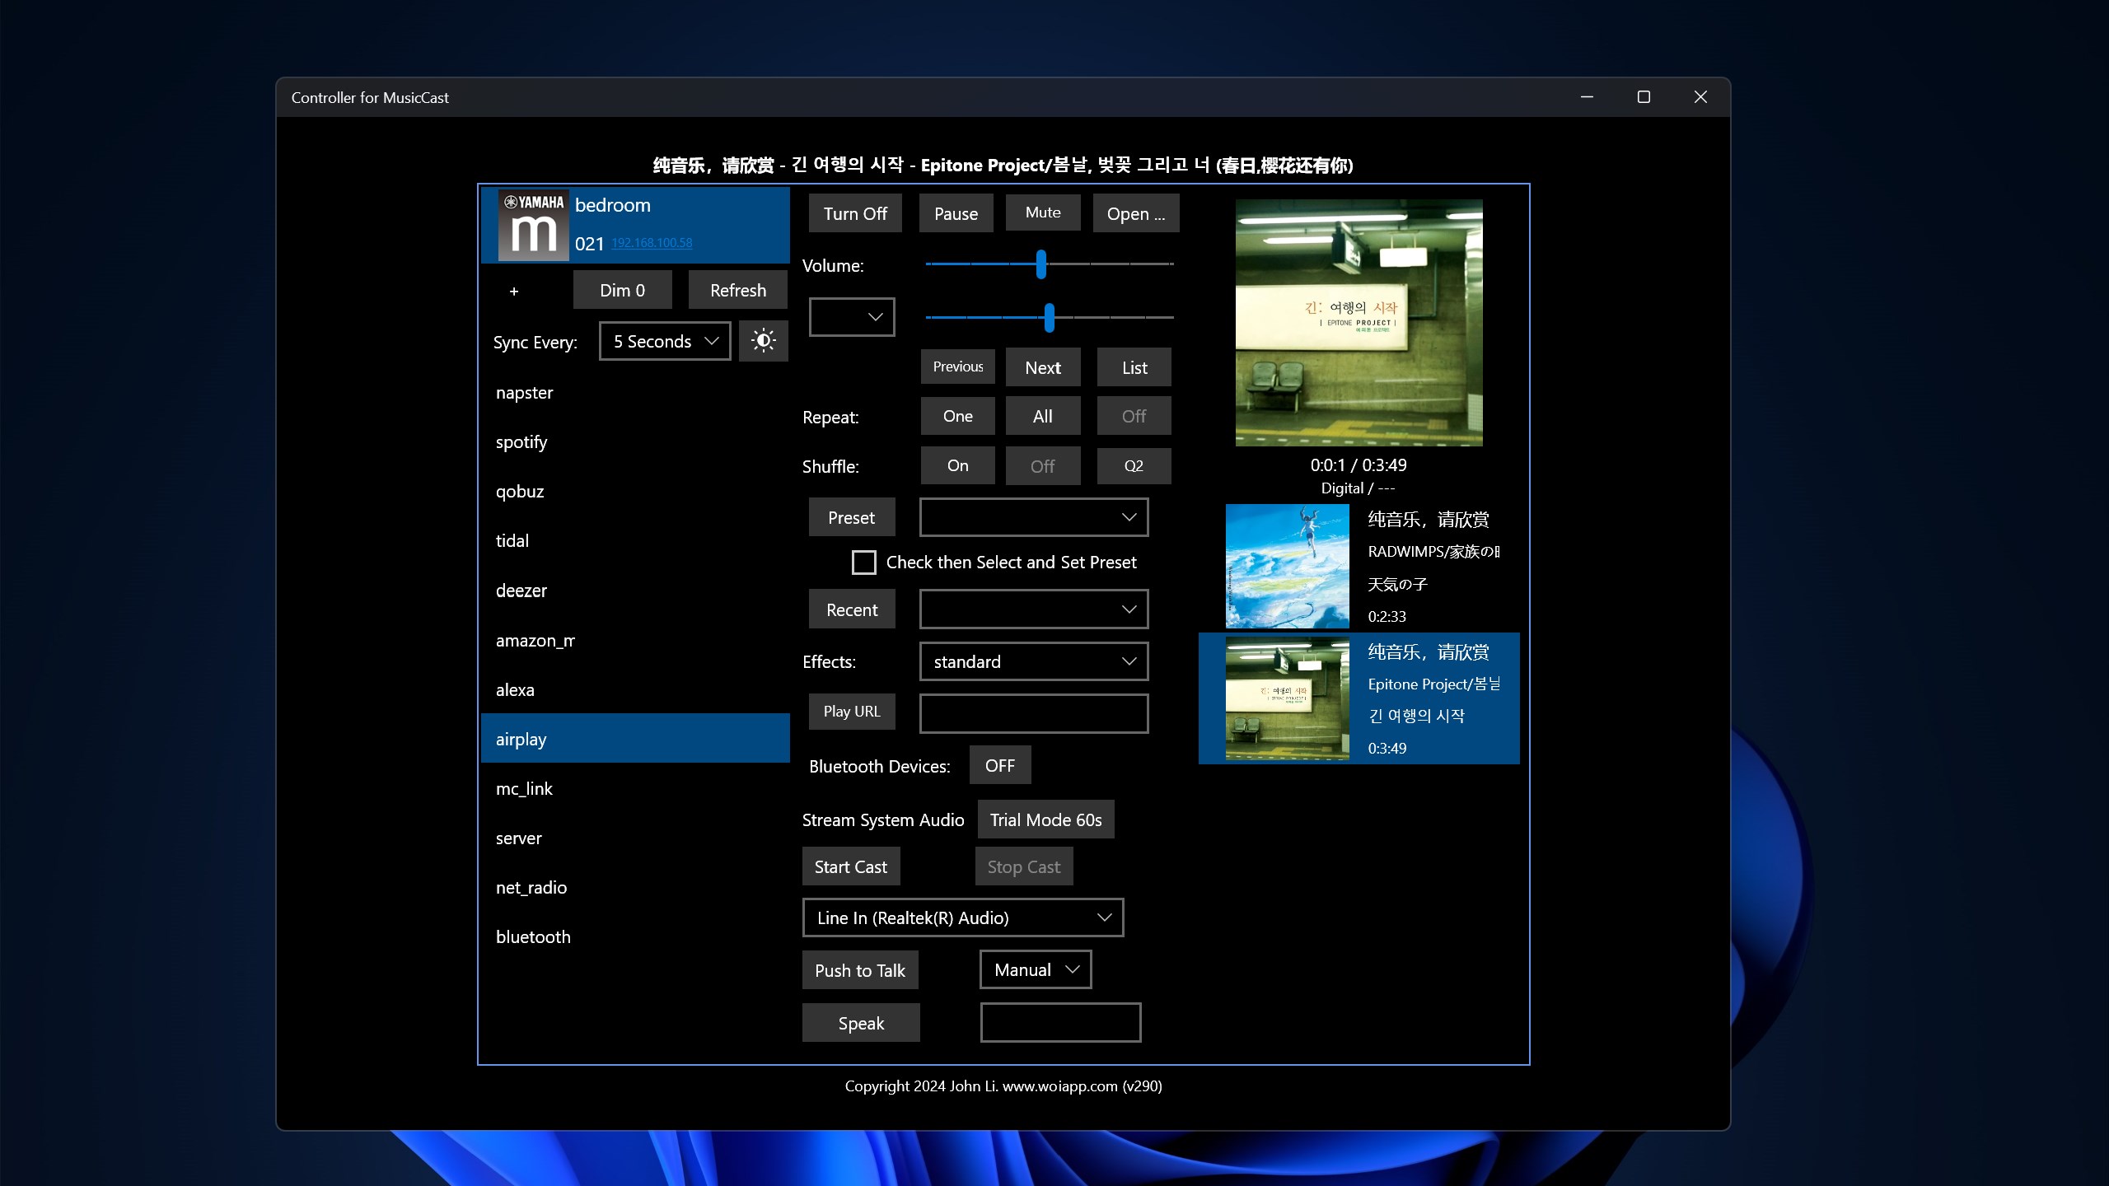Minimize the Controller for MusicCast window
Viewport: 2109px width, 1186px height.
coord(1587,97)
